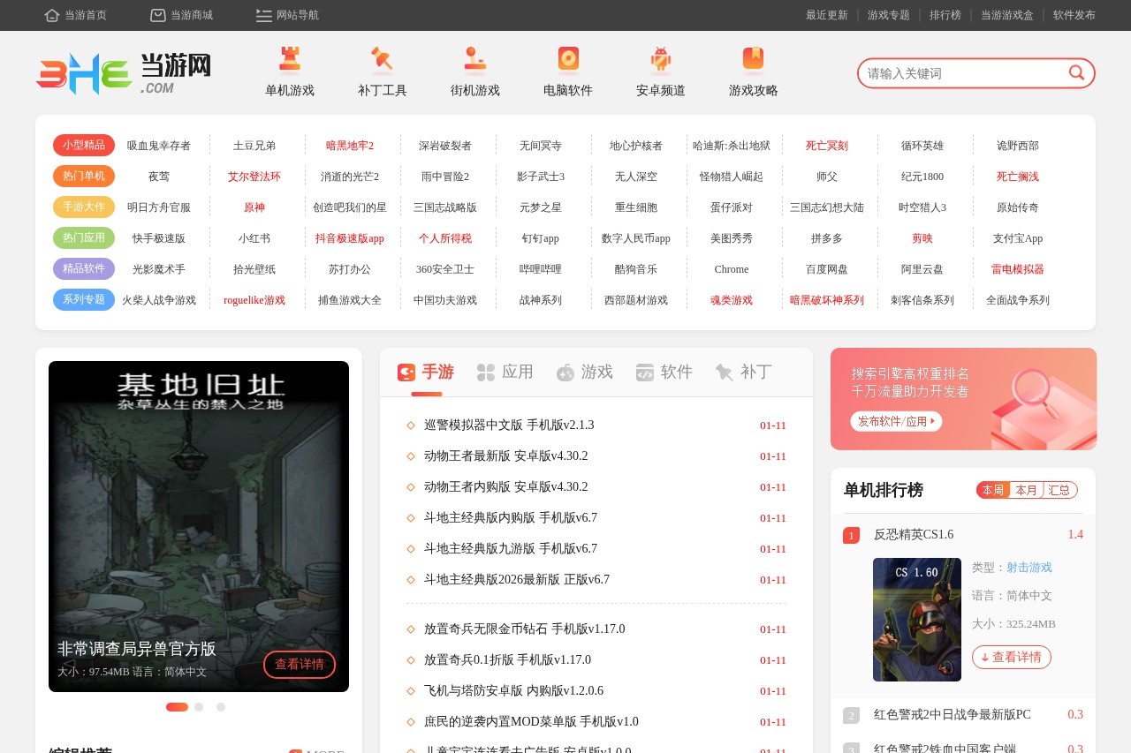Screen dimensions: 1131x753
Task: Open 游戏攻略 bookmark icon
Action: point(754,58)
